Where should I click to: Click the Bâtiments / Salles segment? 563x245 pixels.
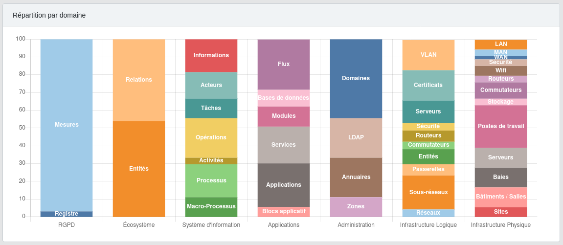501,197
